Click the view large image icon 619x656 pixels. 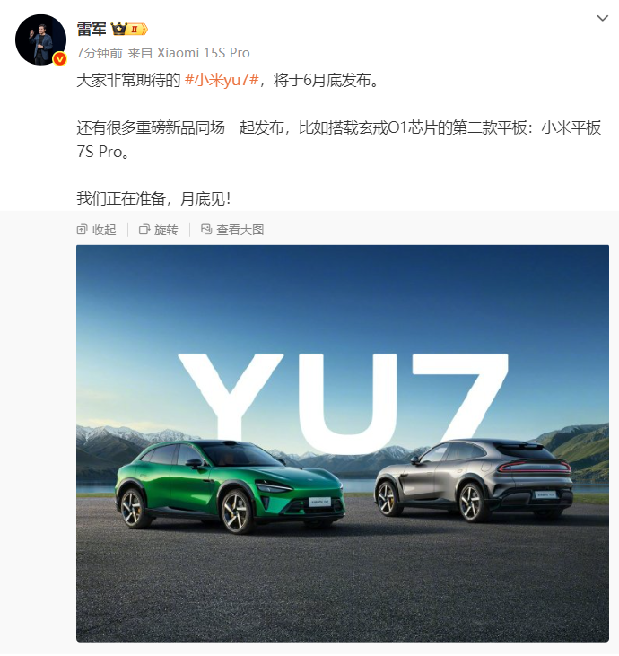[x=206, y=229]
